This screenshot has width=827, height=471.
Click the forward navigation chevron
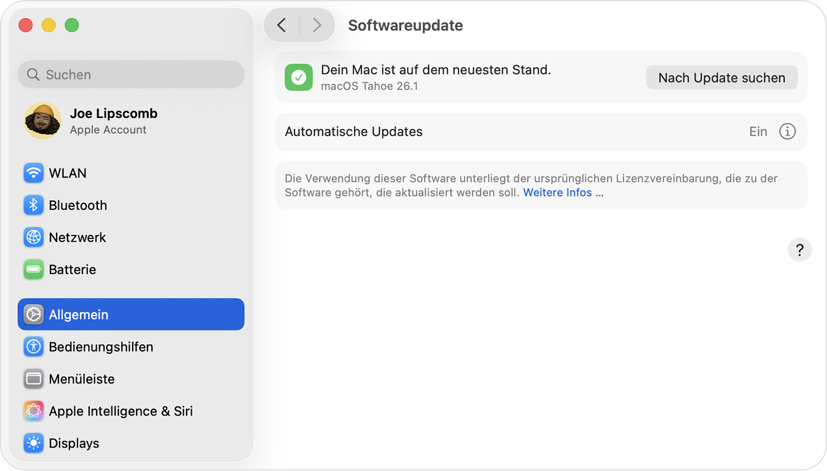(317, 25)
